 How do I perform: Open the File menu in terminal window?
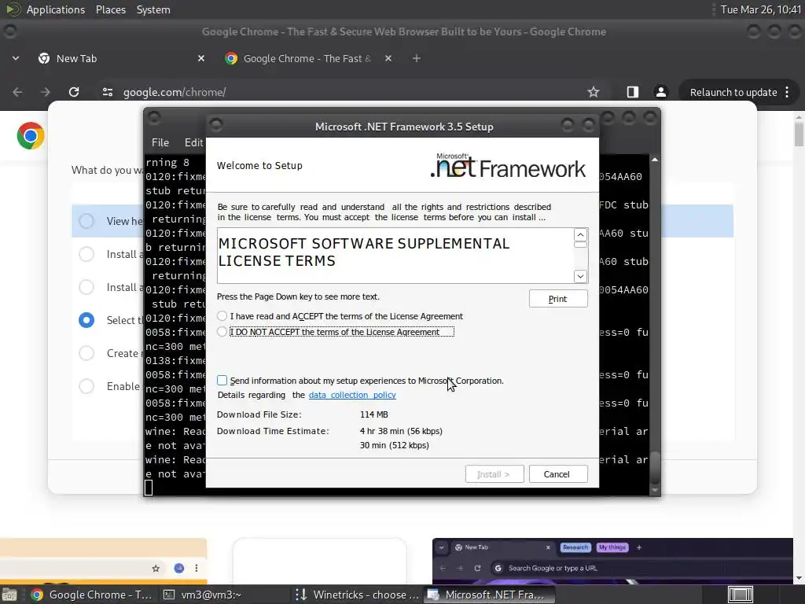tap(160, 142)
